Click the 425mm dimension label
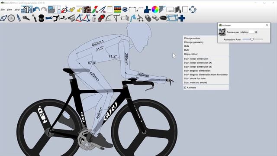 (x=94, y=76)
